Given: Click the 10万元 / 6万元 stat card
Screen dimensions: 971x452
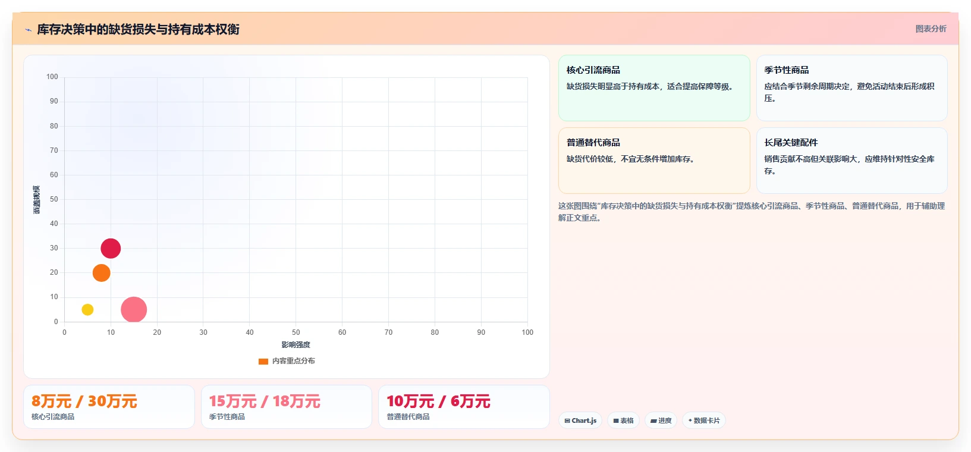Looking at the screenshot, I should pos(464,407).
